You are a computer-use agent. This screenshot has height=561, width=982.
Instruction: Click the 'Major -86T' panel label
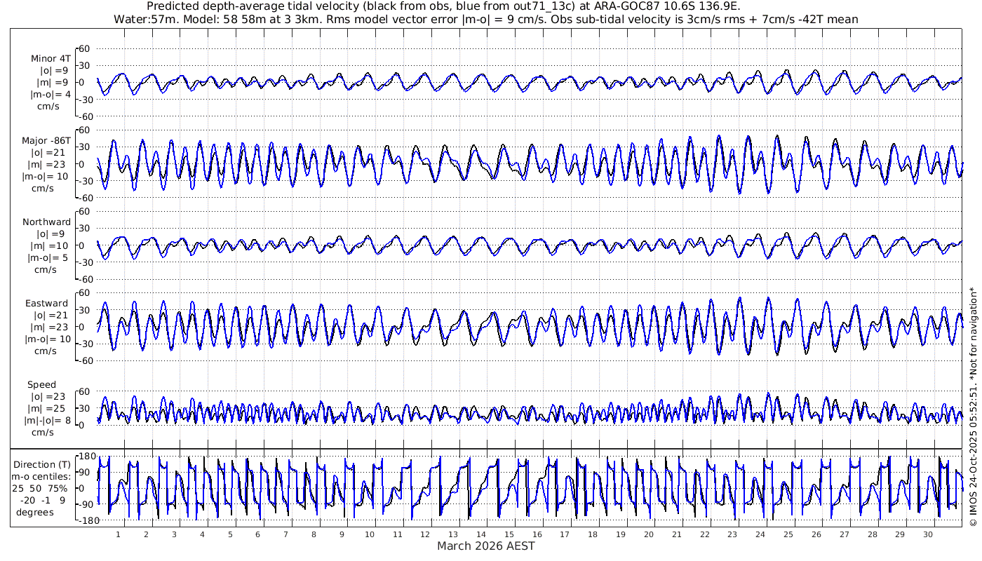click(46, 141)
